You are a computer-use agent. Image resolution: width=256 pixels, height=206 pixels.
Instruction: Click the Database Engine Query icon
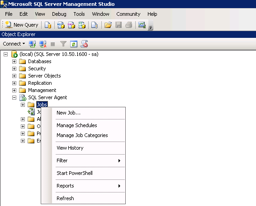pos(48,25)
